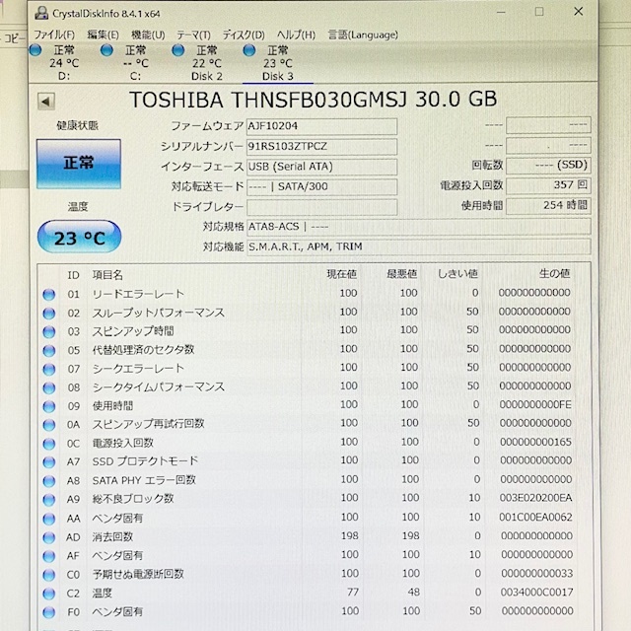Click status orb for attribute 07 row

coord(49,369)
